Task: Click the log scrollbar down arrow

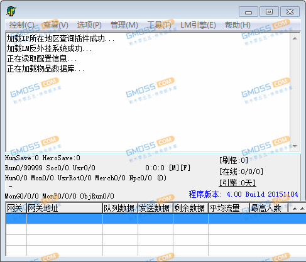Action: [x=295, y=146]
